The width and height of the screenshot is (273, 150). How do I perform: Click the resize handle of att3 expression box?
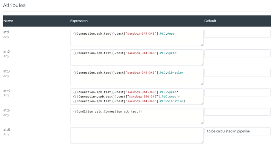tap(202, 84)
